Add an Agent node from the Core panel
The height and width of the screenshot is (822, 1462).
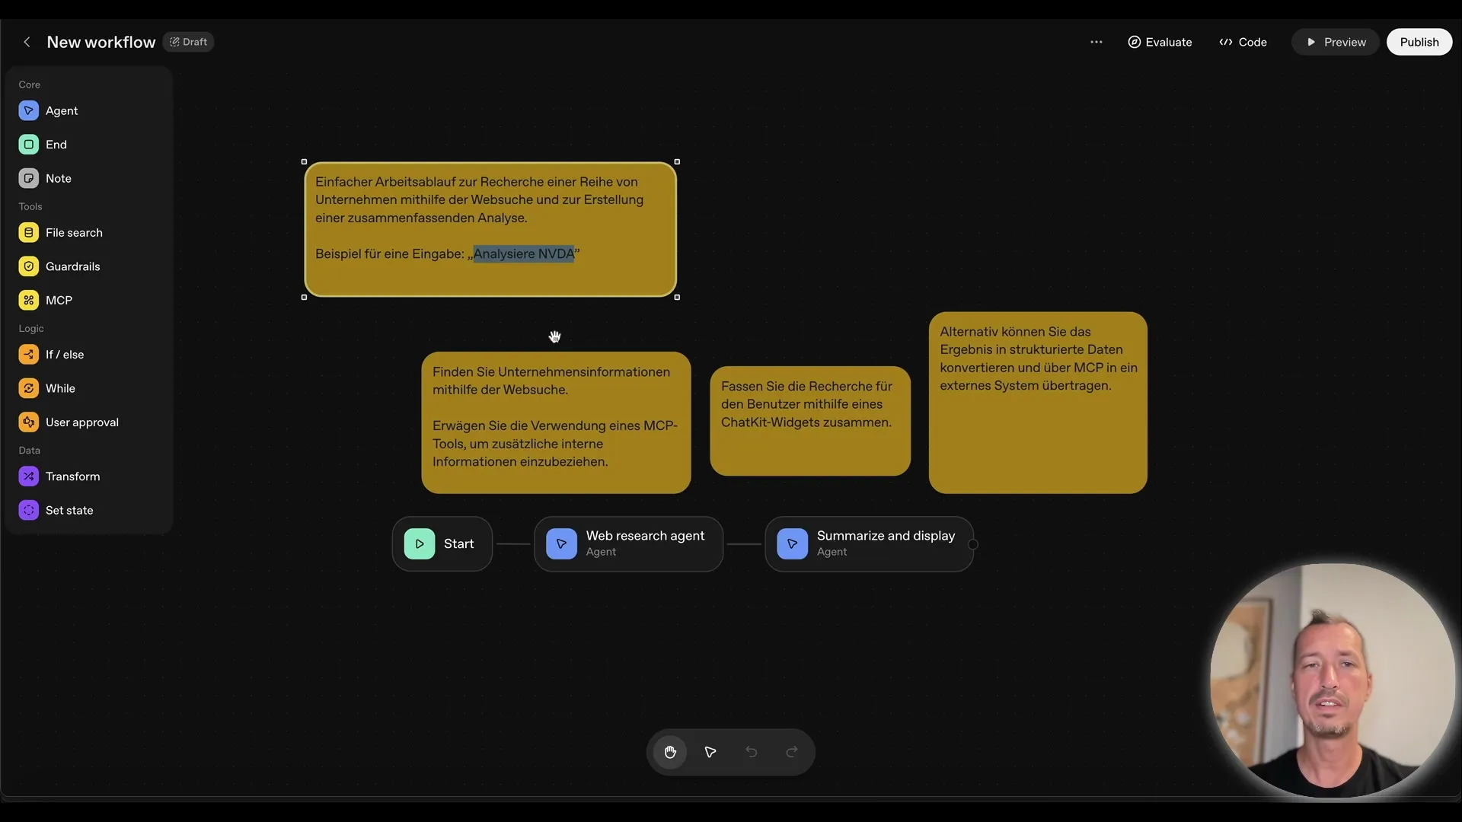coord(62,110)
